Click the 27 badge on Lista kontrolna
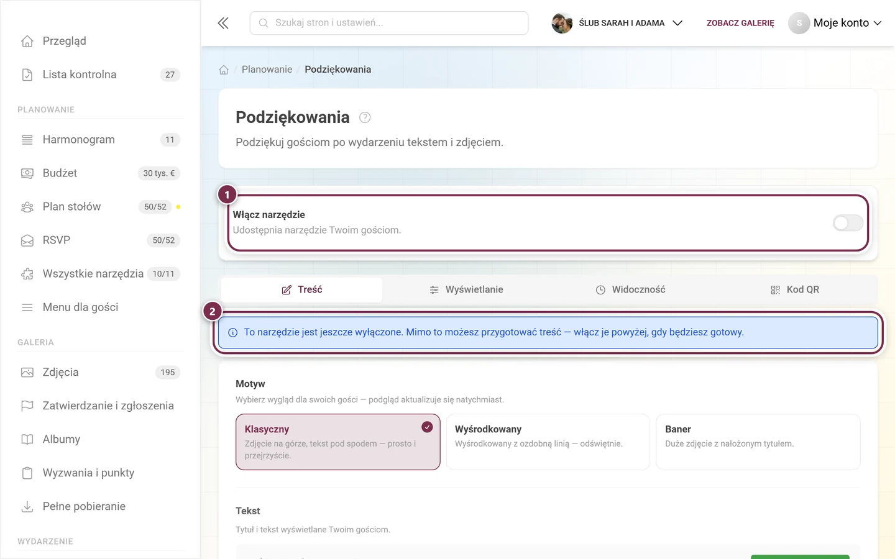The width and height of the screenshot is (895, 559). click(x=170, y=75)
